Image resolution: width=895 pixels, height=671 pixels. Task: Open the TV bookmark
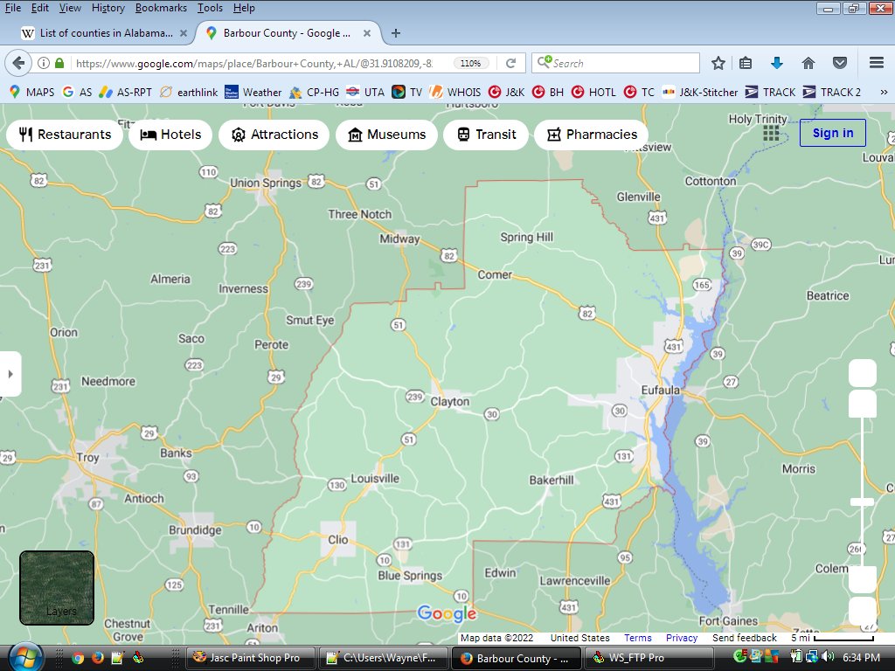click(x=407, y=92)
